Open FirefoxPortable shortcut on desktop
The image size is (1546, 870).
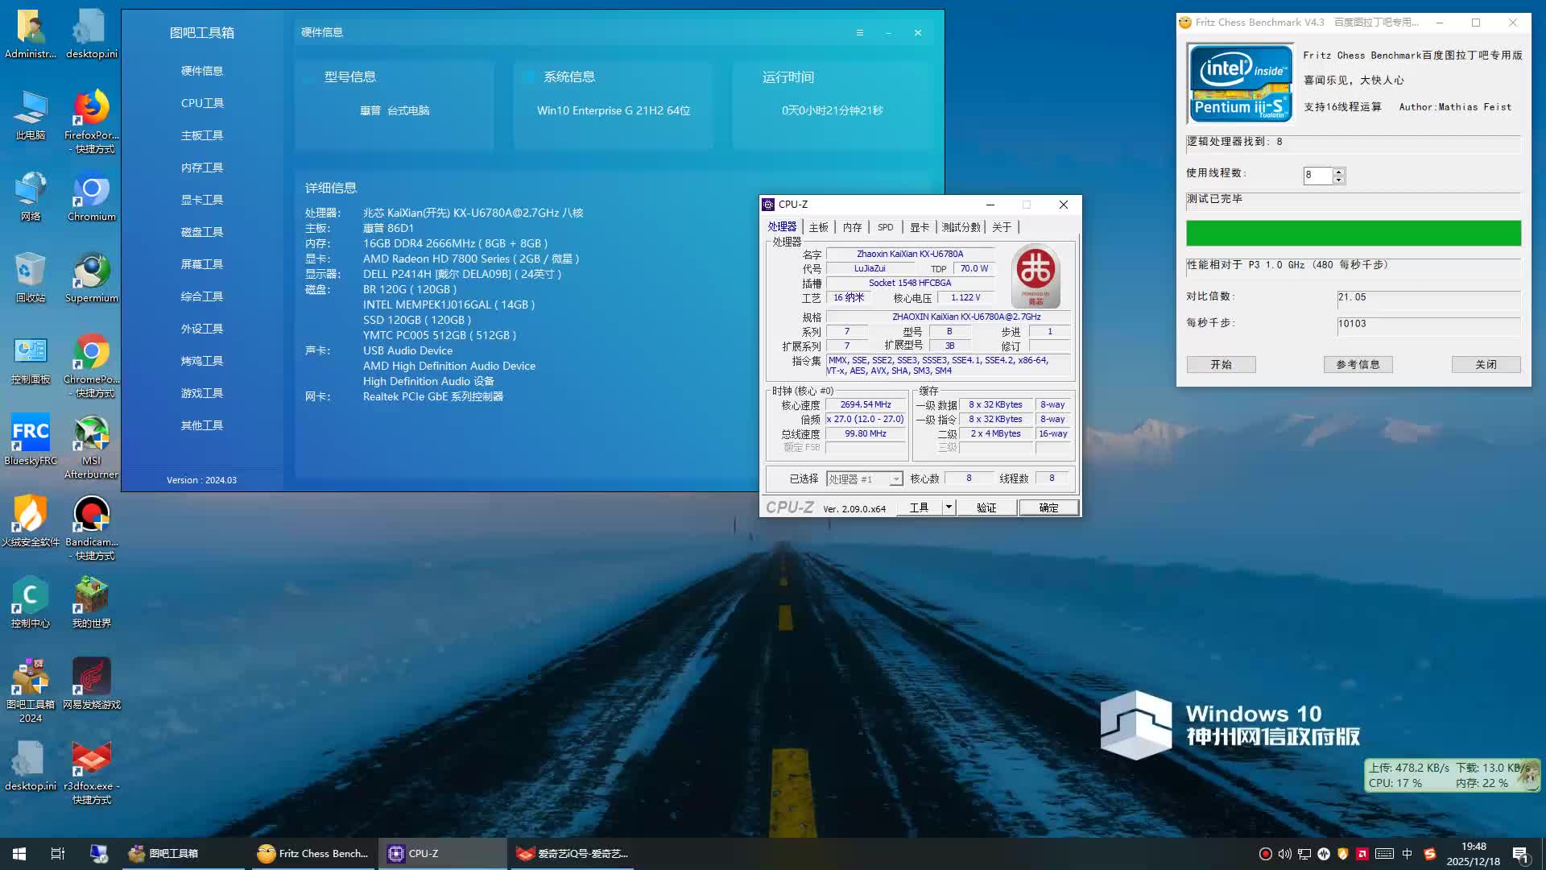pos(91,121)
